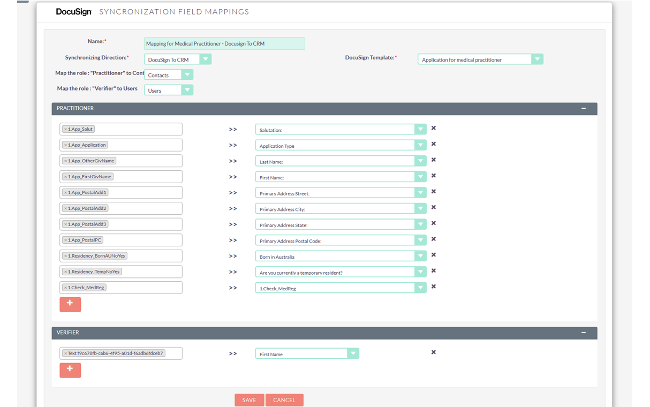
Task: Click the DocuSign logo
Action: click(74, 12)
